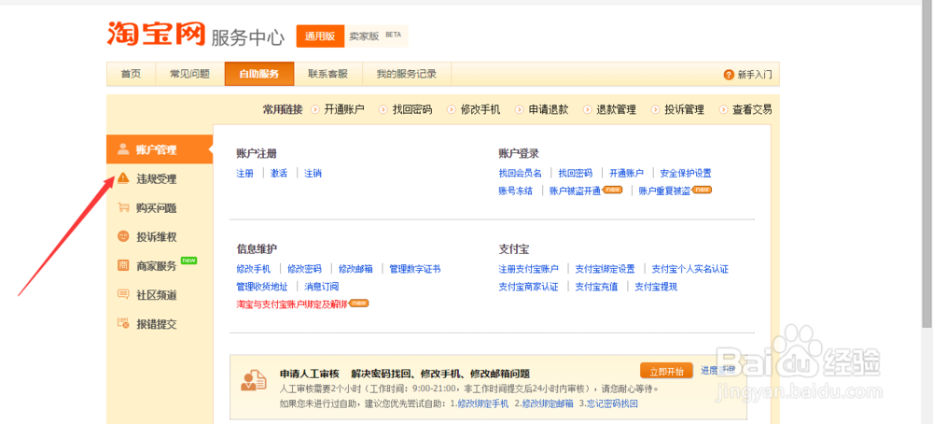Image resolution: width=933 pixels, height=424 pixels.
Task: Click the 账户登录 section heading
Action: [519, 154]
